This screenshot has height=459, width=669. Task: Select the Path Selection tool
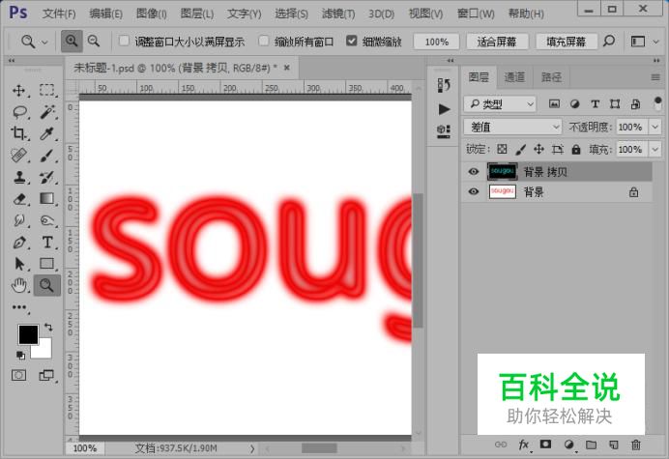click(x=18, y=264)
